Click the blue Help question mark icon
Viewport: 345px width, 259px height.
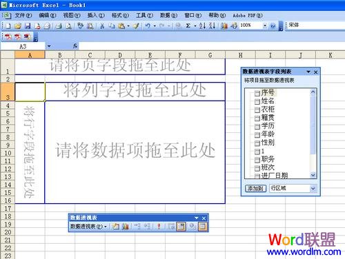[273, 25]
